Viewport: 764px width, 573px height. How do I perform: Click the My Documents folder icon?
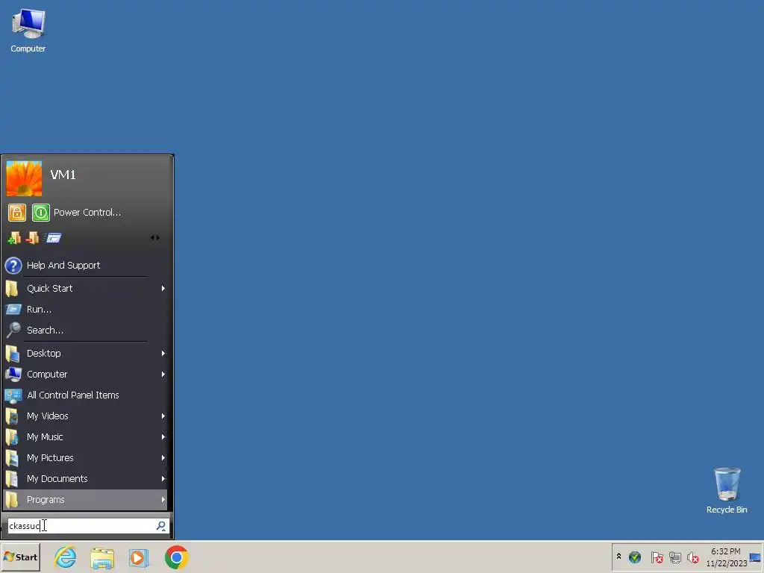coord(12,479)
